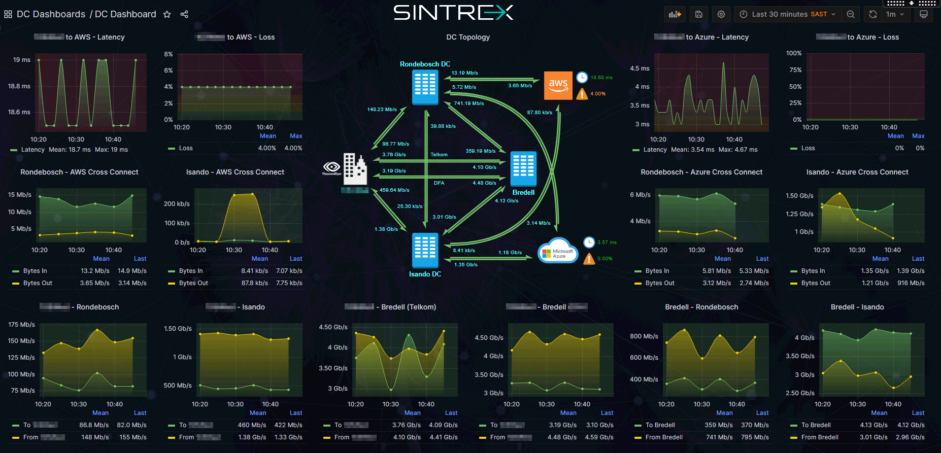Cycle the kiosk view mode icon

(924, 14)
